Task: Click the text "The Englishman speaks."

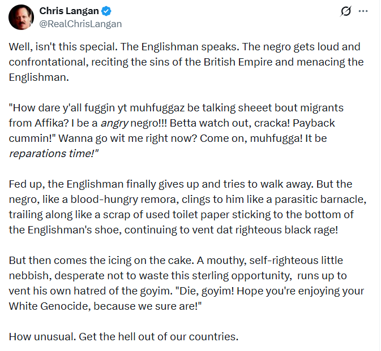Action: click(x=180, y=46)
